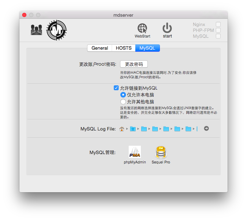The image size is (247, 220).
Task: Select 允许其他电脑 radio option
Action: click(123, 102)
